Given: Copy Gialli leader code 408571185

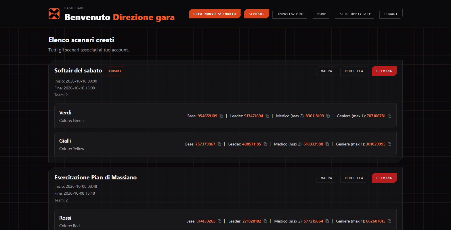Looking at the screenshot, I should (265, 144).
